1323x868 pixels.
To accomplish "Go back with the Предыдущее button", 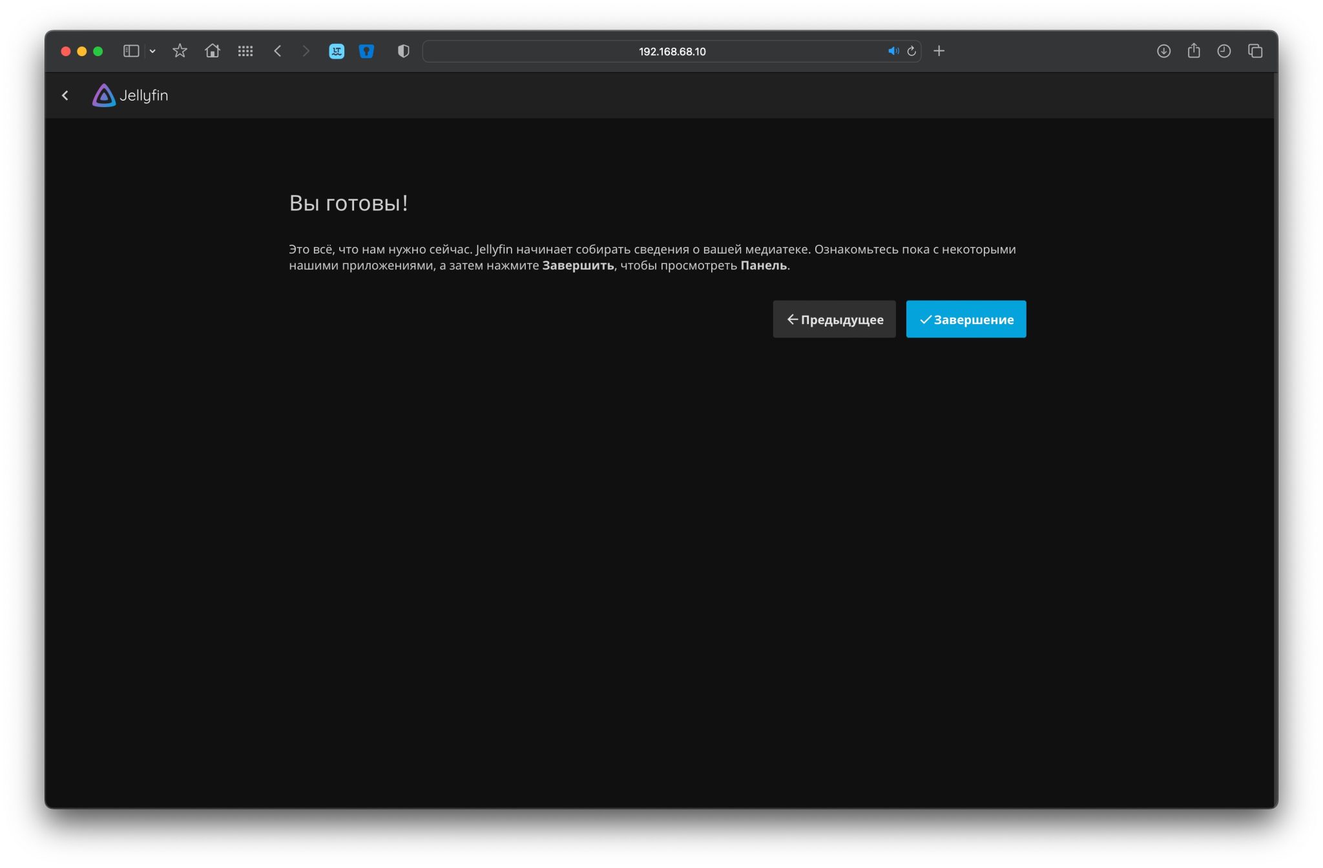I will (834, 319).
